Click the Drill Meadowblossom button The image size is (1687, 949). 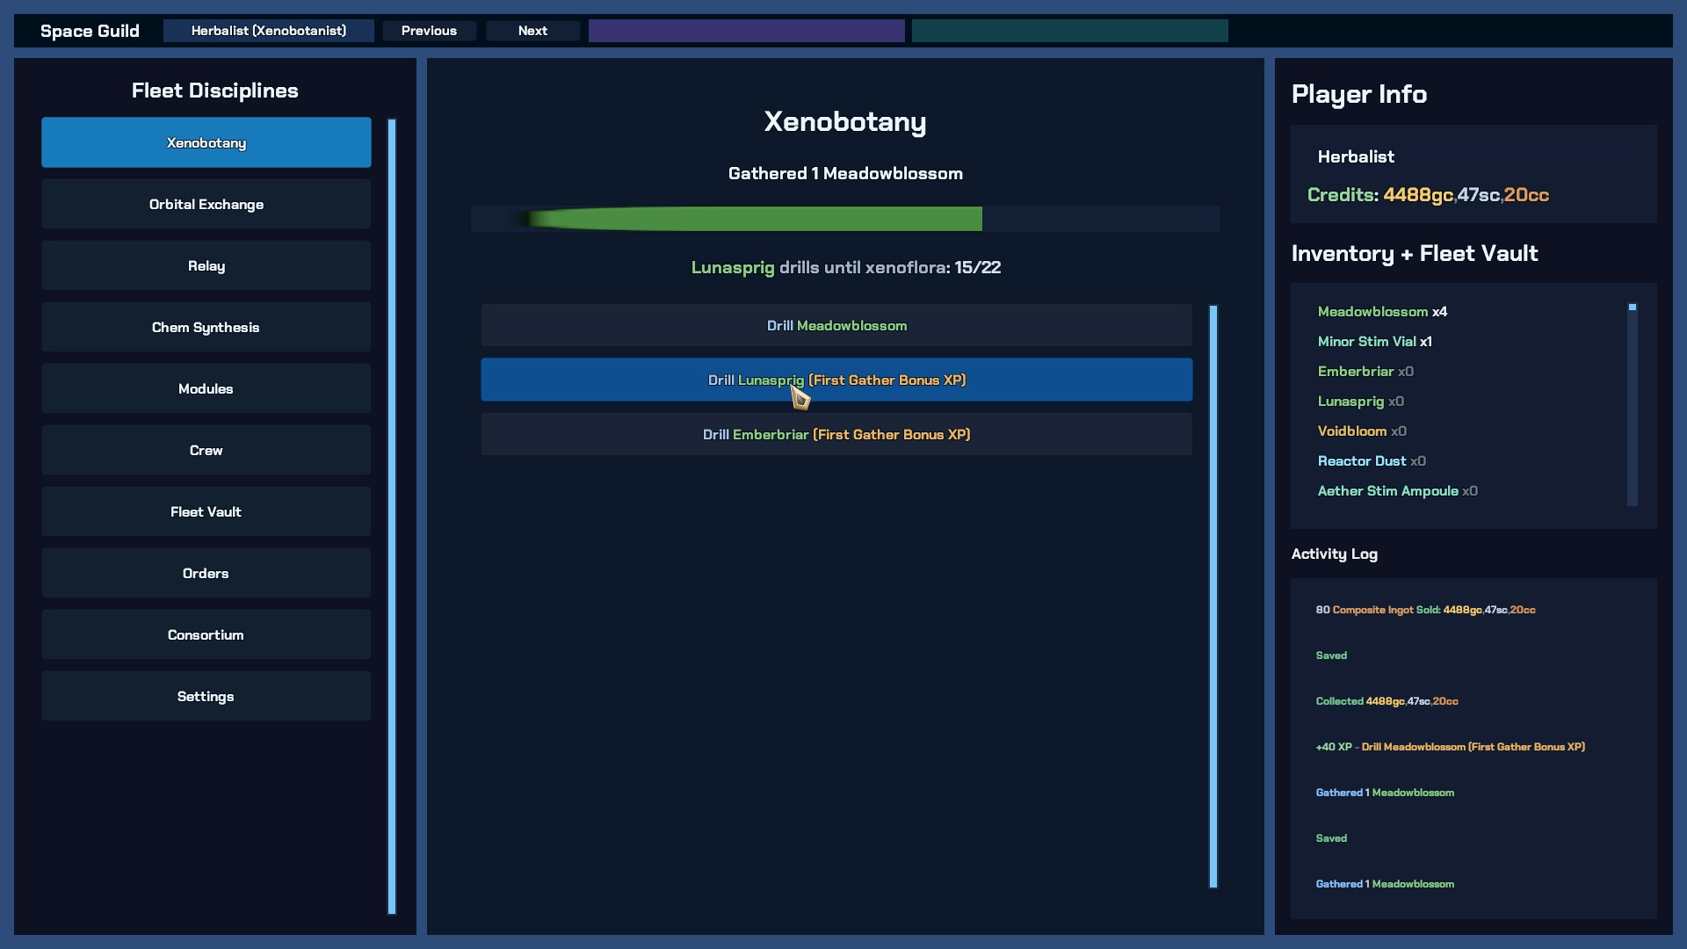[836, 326]
